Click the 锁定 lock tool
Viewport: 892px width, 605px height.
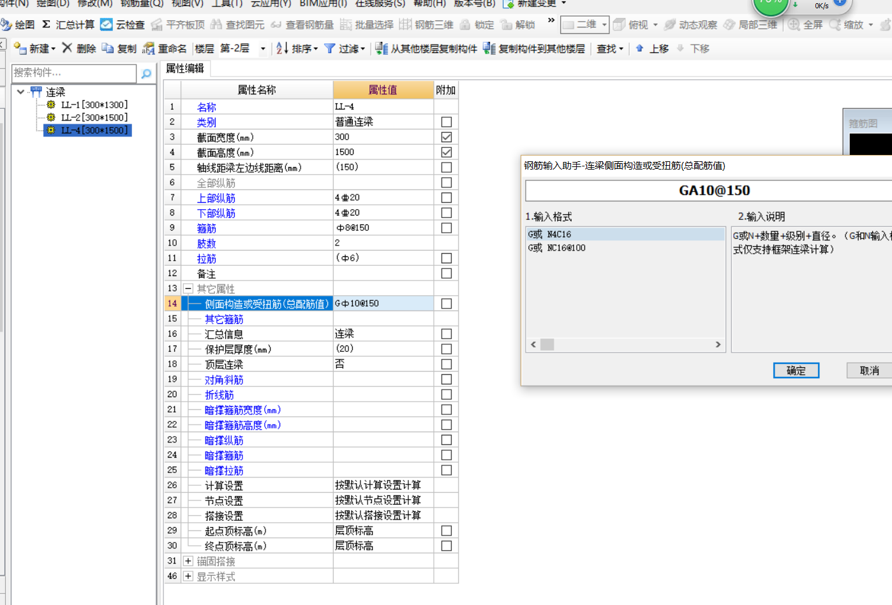[477, 25]
